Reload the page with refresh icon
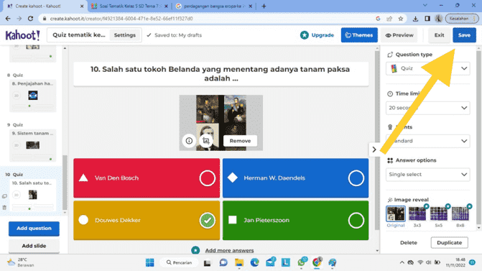This screenshot has width=482, height=271. coord(30,19)
